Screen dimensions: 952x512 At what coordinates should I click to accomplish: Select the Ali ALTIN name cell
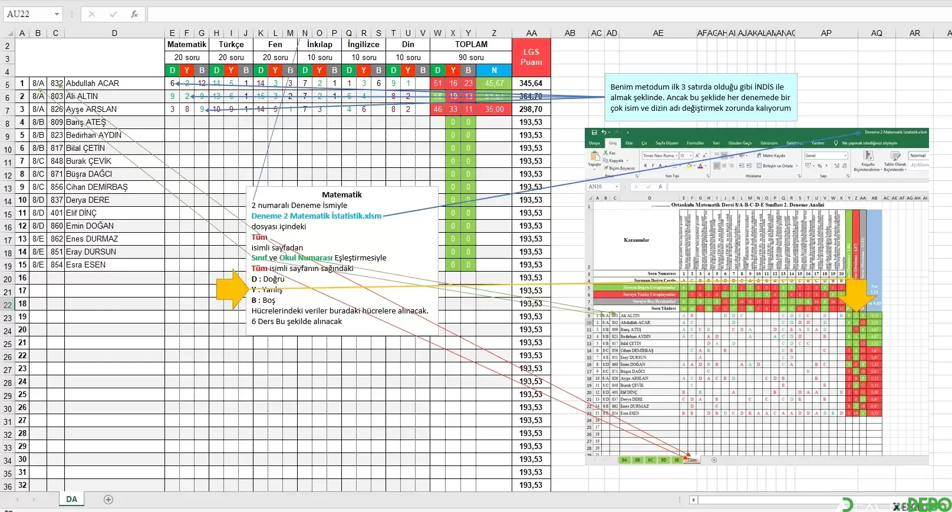[114, 97]
